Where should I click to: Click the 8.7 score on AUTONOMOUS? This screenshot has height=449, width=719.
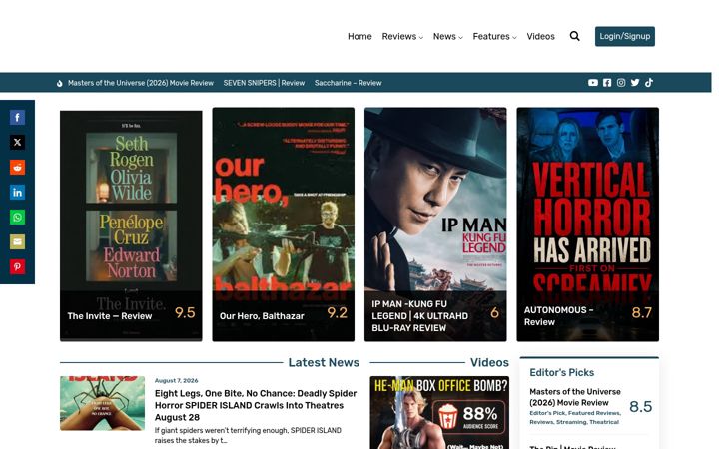tap(641, 313)
